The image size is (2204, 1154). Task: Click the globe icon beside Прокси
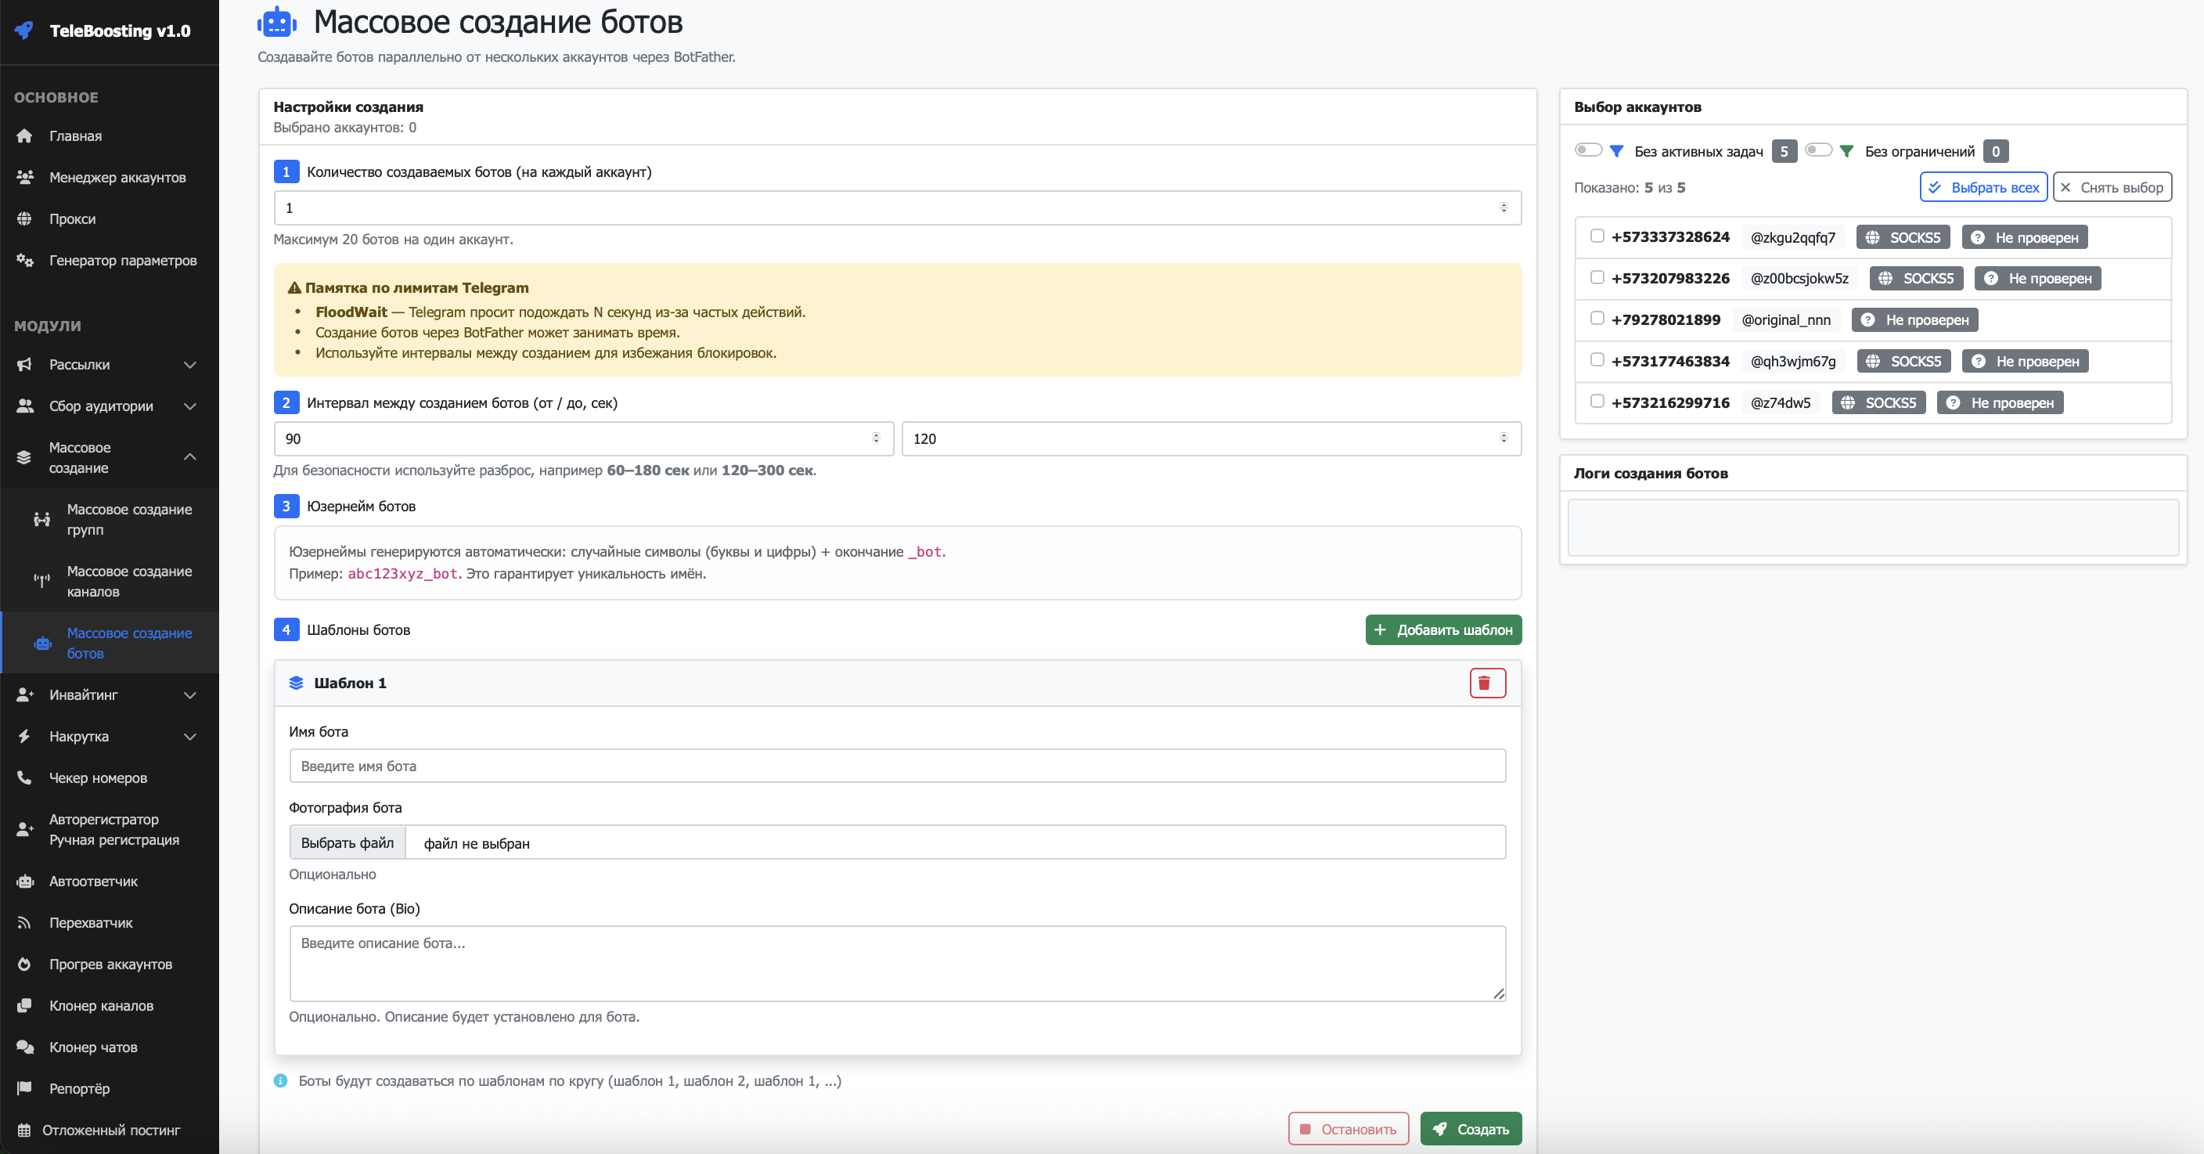point(25,219)
